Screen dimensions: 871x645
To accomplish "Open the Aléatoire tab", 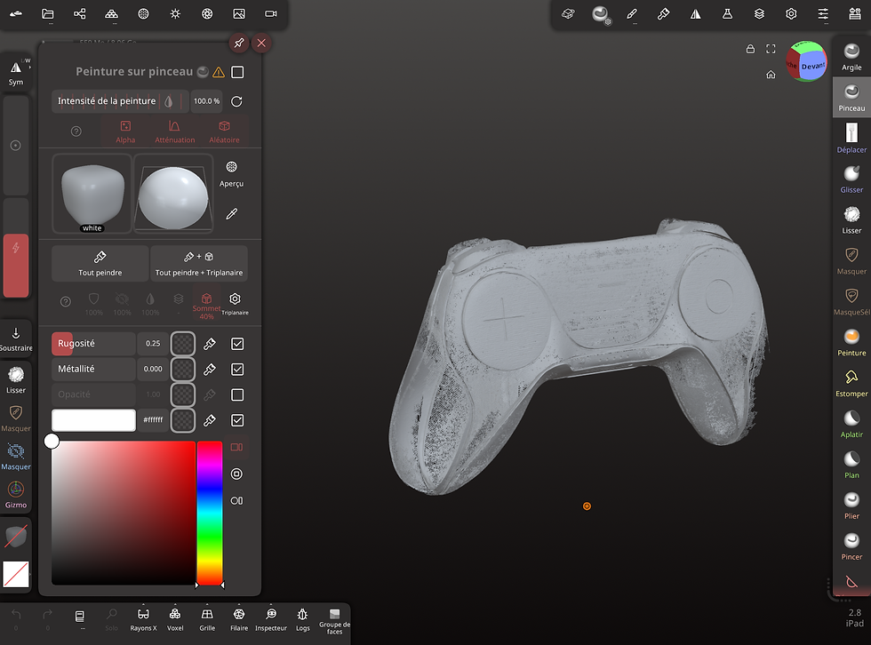I will click(224, 131).
